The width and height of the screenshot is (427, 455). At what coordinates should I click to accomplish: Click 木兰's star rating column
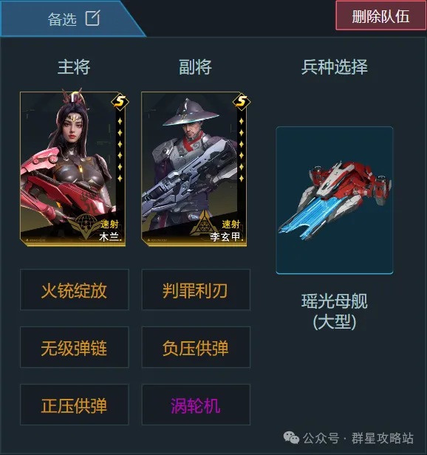[x=120, y=150]
